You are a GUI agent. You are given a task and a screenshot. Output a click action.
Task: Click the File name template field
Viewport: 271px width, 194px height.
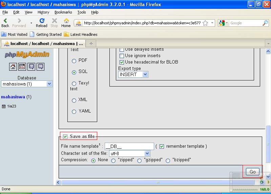coord(129,146)
